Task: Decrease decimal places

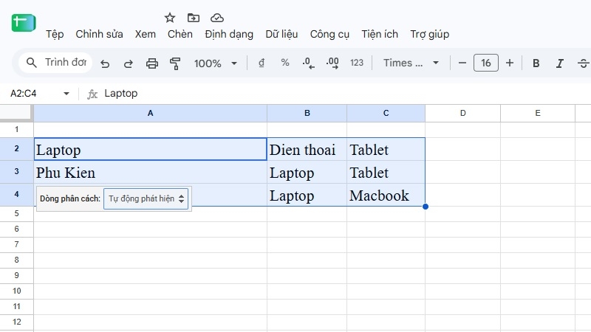Action: point(308,63)
